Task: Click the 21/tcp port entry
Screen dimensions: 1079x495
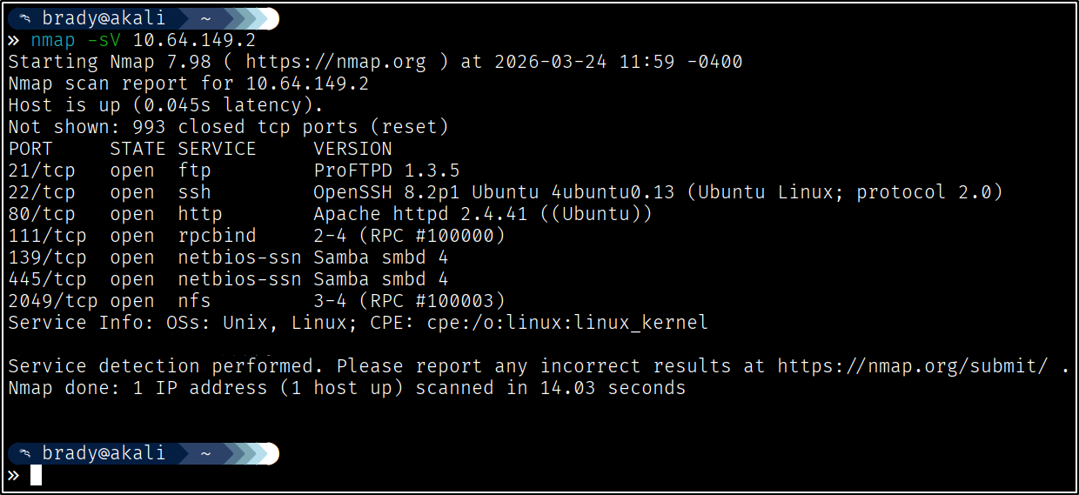Action: pos(42,171)
